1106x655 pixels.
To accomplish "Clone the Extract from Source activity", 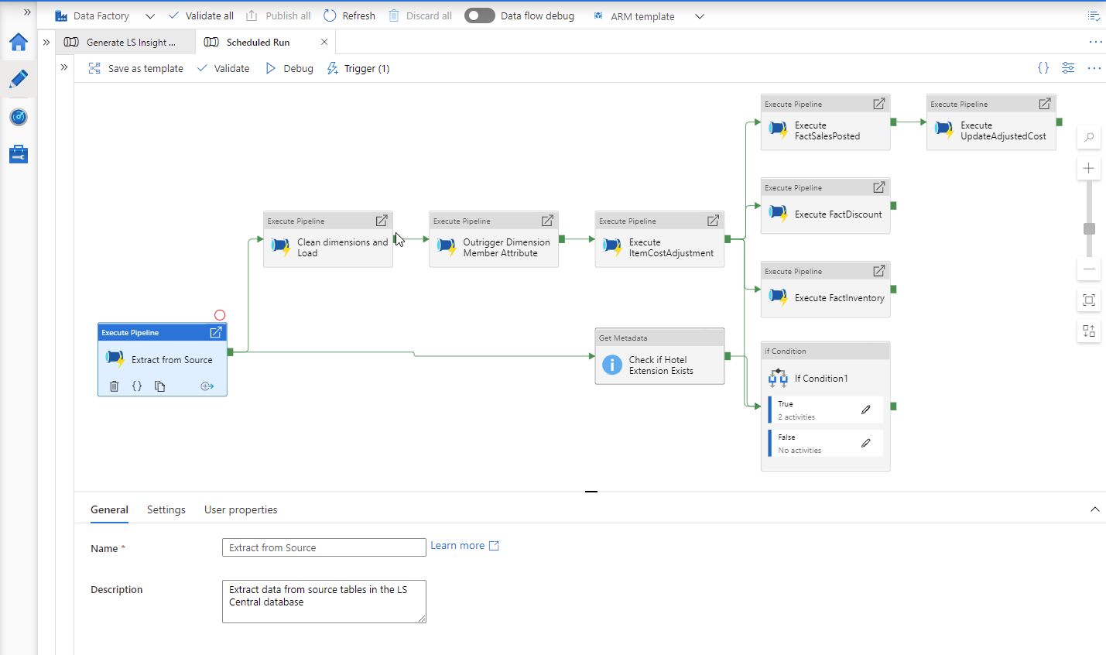I will coord(159,386).
